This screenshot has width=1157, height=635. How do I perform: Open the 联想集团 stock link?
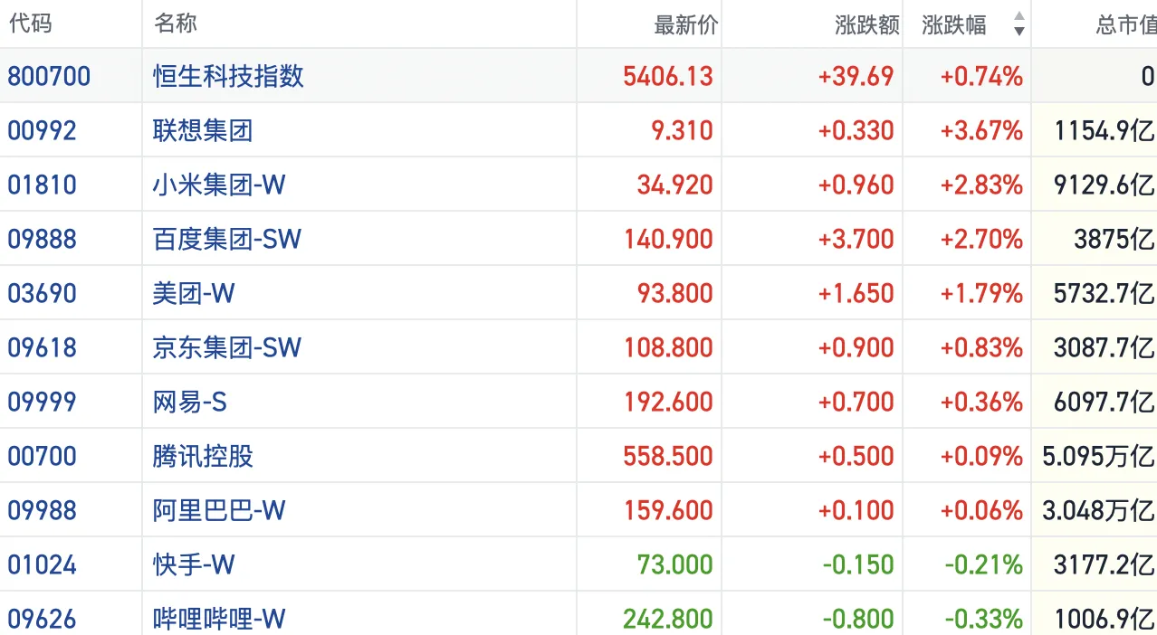[203, 130]
